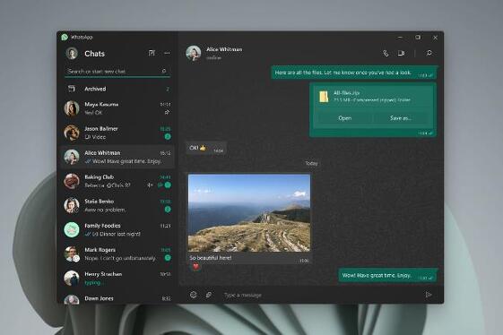This screenshot has height=335, width=503.
Task: Open the Jason Ballmer conversation
Action: point(117,133)
